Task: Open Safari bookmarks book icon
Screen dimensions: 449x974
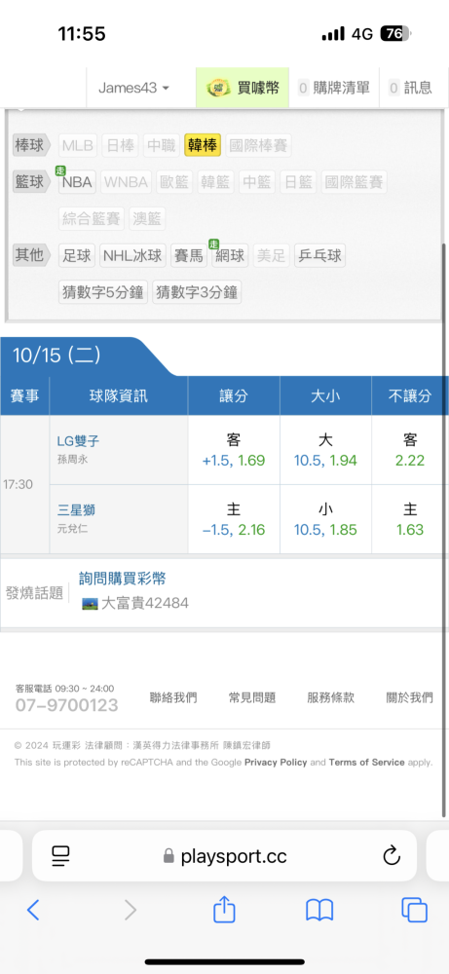Action: coord(319,910)
